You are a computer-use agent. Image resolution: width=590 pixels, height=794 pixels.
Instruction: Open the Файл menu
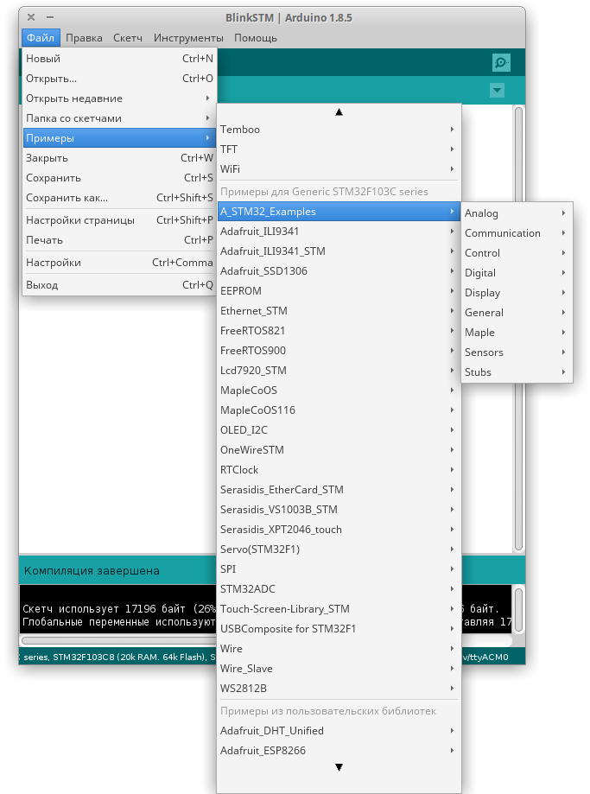(41, 38)
